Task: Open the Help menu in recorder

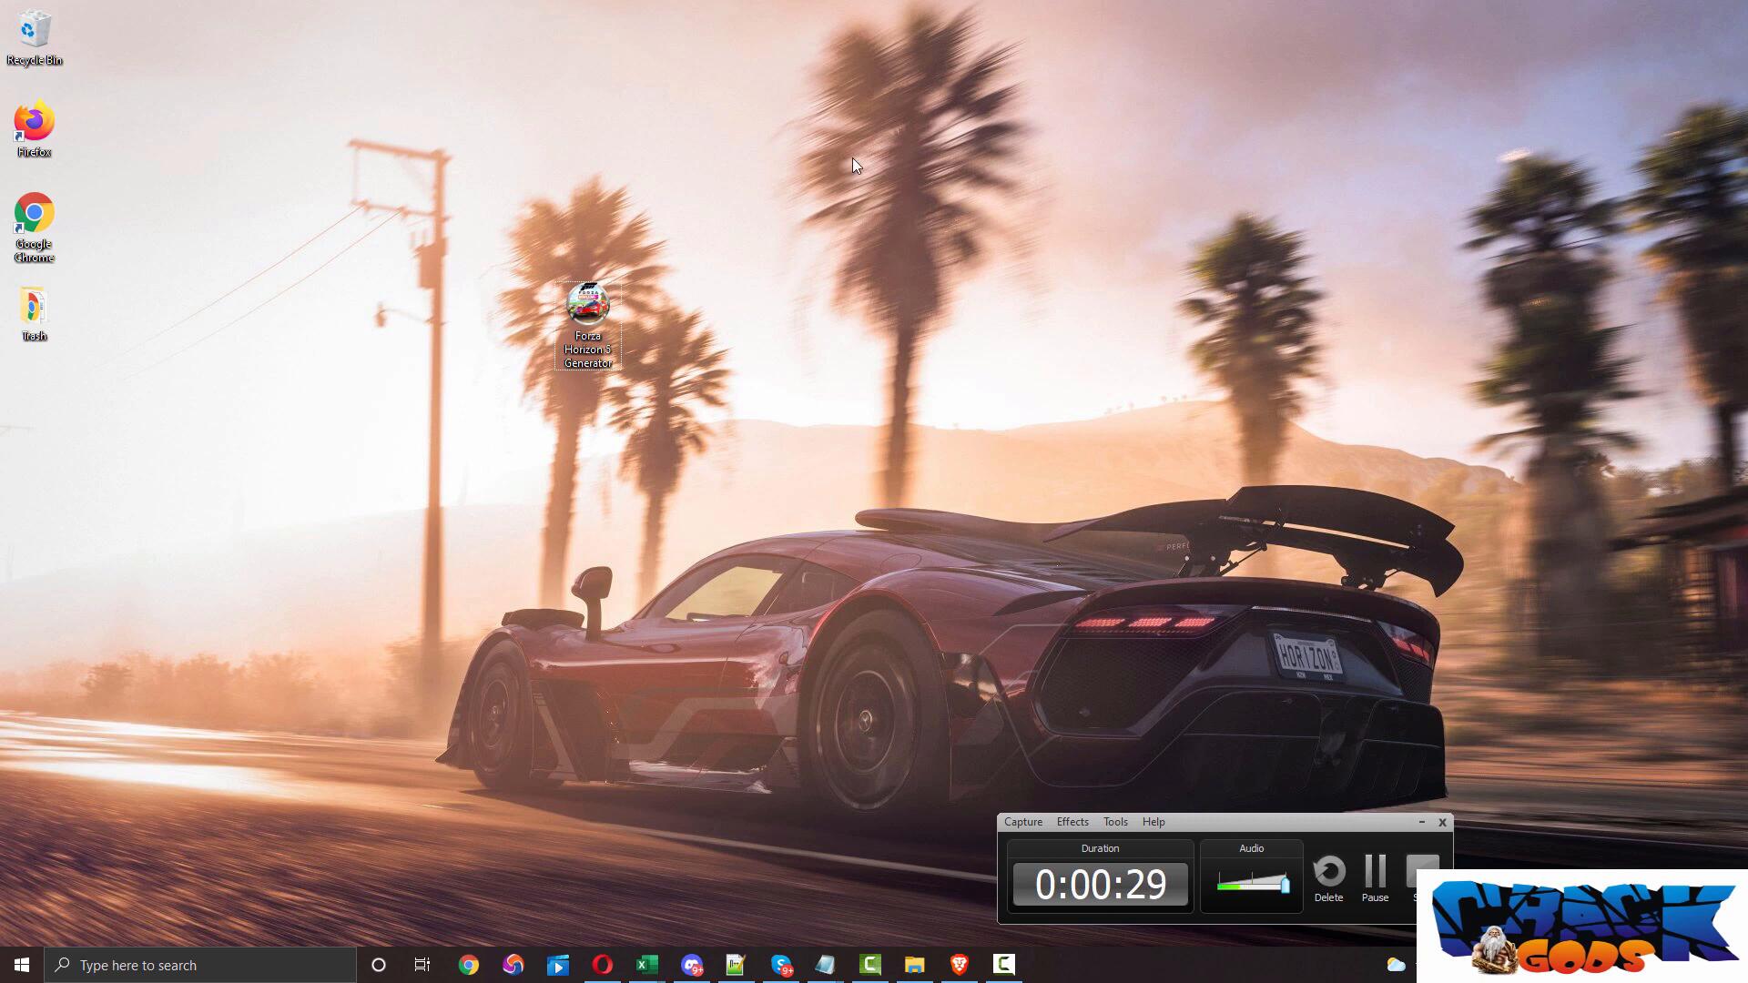Action: [1153, 822]
